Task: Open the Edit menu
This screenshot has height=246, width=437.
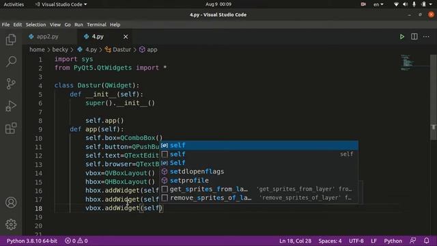Action: point(18,25)
